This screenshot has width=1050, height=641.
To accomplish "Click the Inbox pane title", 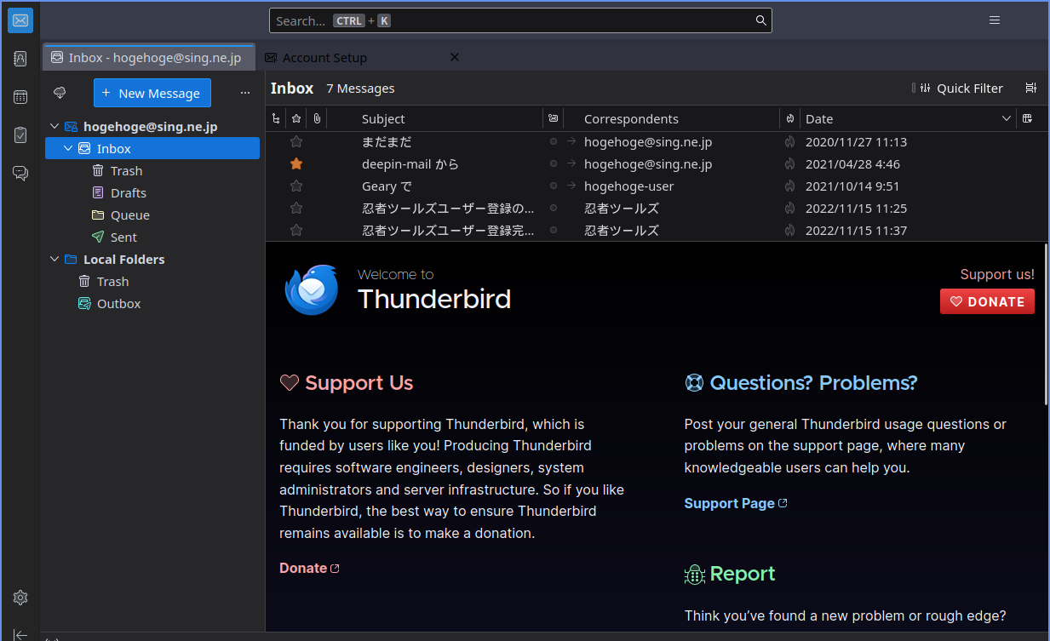I will pyautogui.click(x=292, y=88).
